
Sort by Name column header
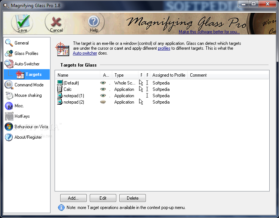tap(77, 75)
